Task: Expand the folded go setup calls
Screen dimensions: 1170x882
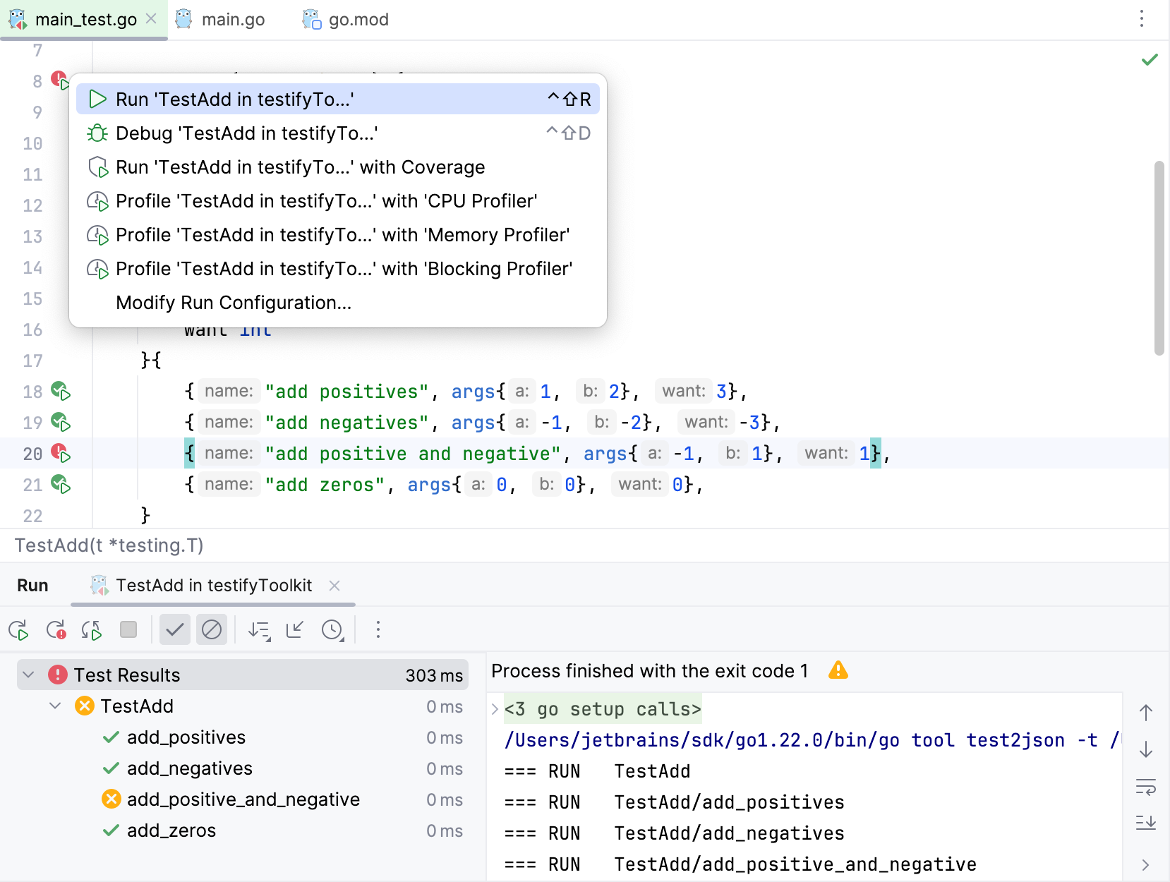Action: (x=495, y=709)
